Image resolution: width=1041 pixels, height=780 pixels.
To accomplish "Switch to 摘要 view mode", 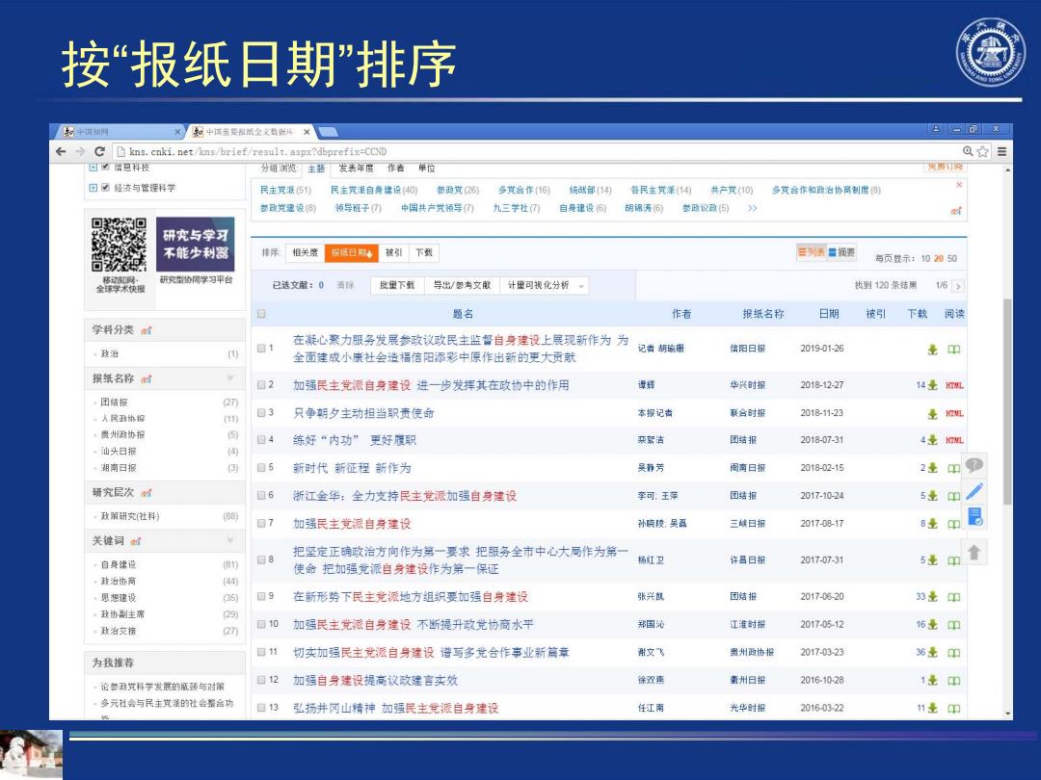I will click(x=841, y=252).
